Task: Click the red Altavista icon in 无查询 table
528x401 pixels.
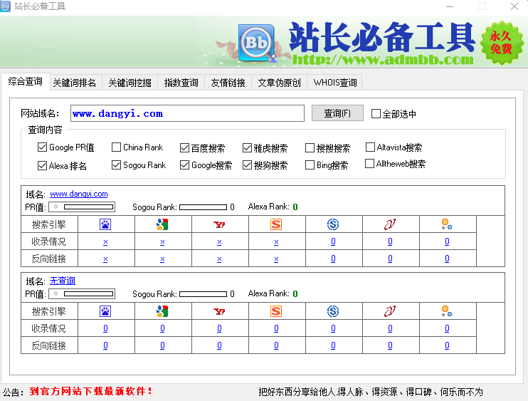Action: point(390,311)
